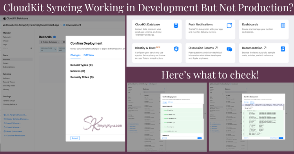Click the 'Security Roles (0)' heading
The height and width of the screenshot is (154, 294).
pyautogui.click(x=82, y=77)
